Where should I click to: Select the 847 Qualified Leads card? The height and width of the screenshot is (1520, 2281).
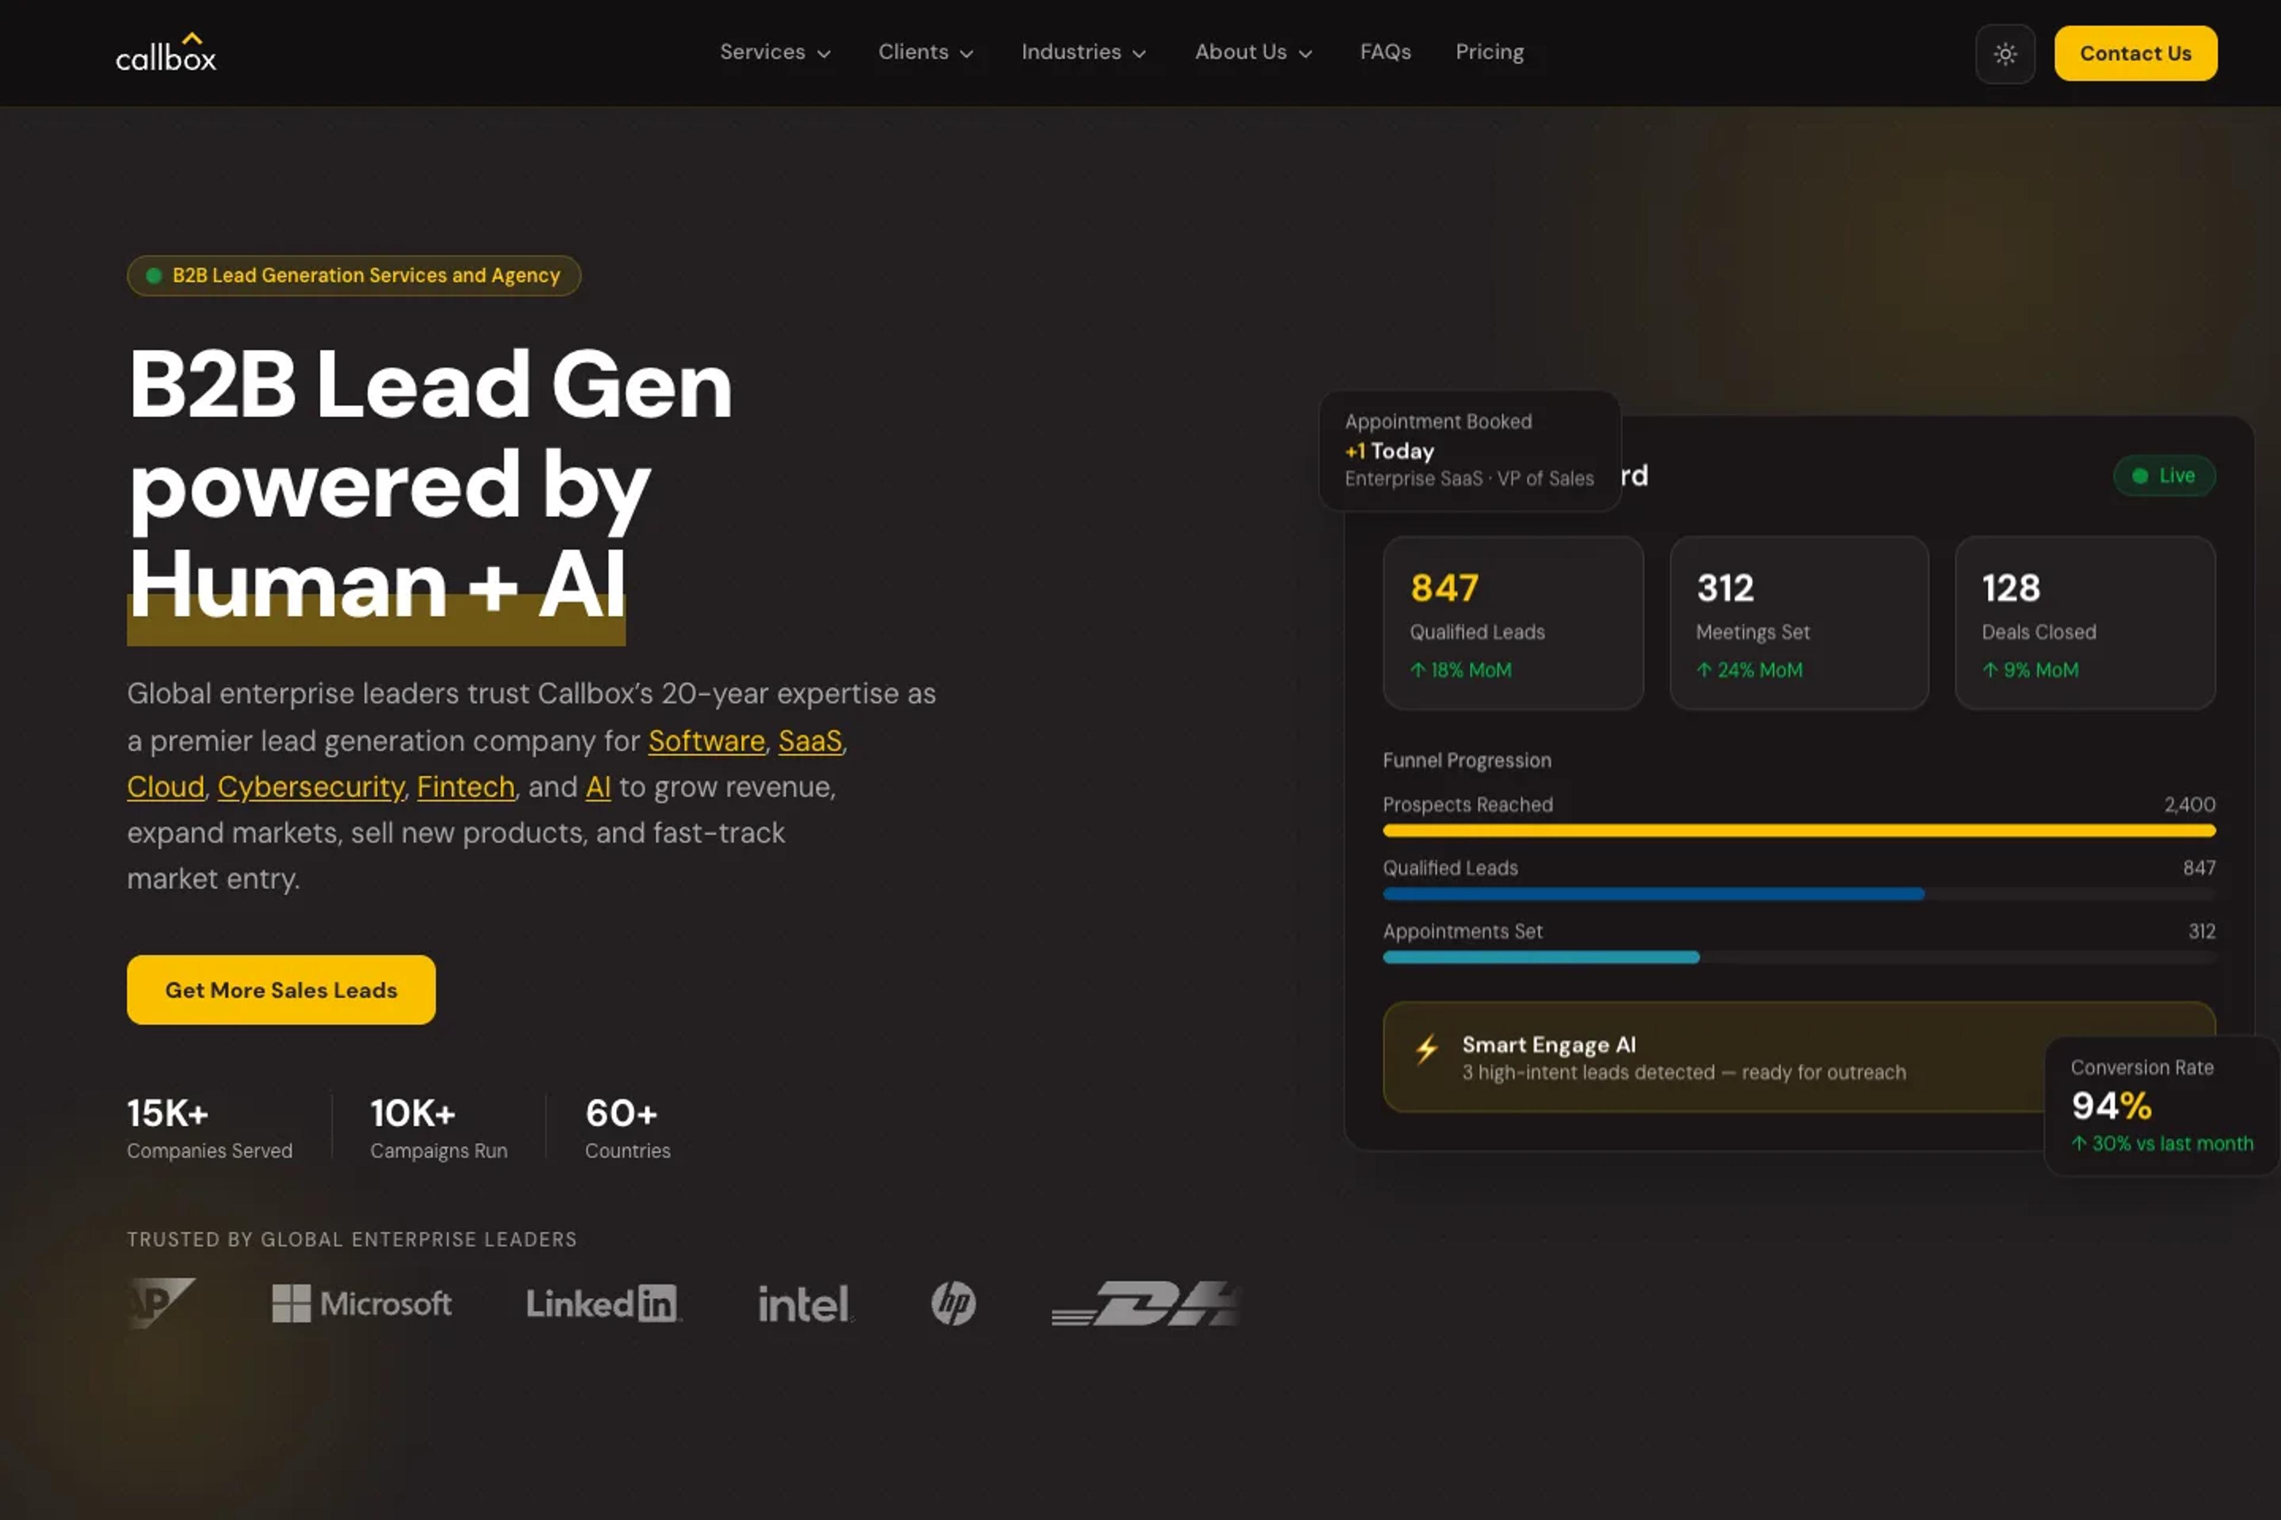click(1513, 623)
